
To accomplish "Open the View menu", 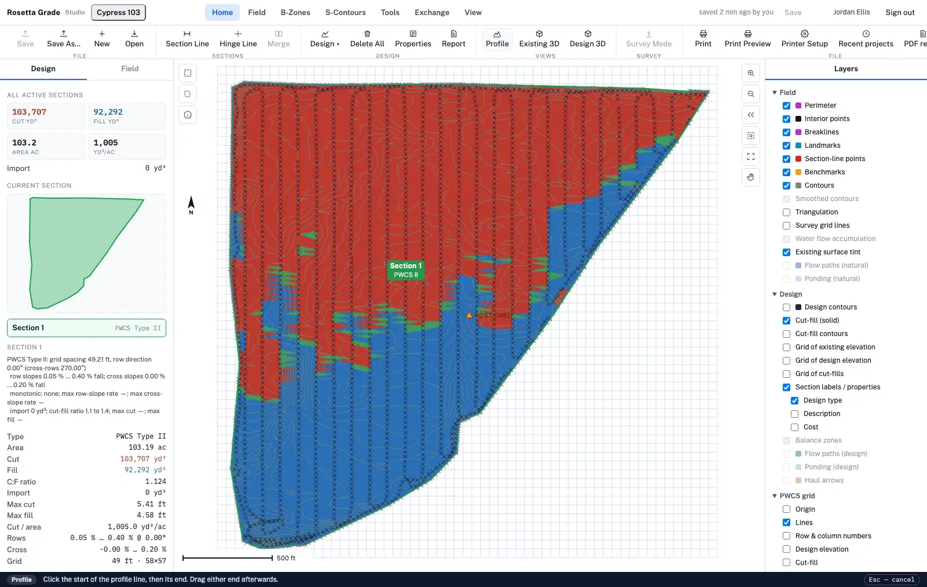I will point(473,12).
